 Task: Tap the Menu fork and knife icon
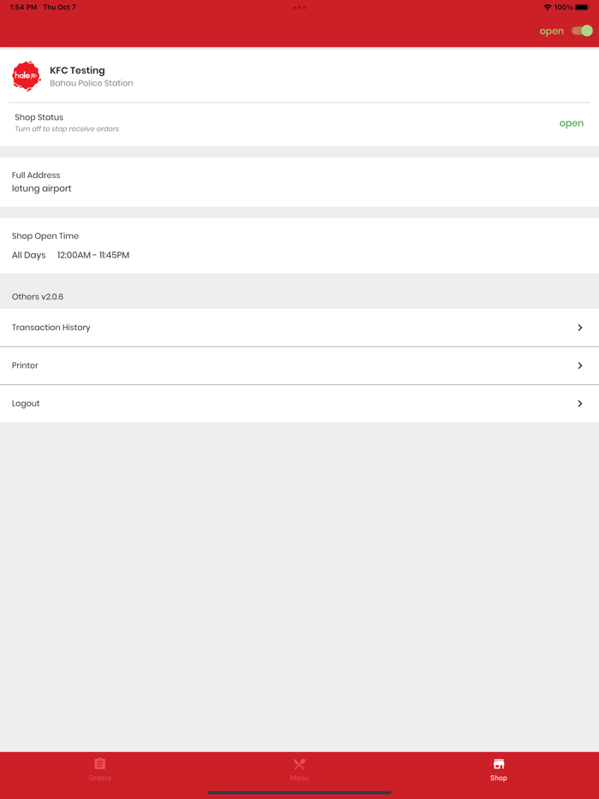pos(299,763)
